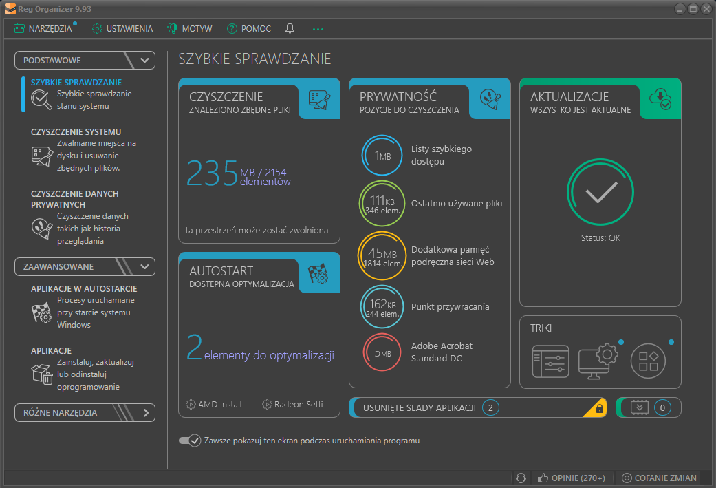Image resolution: width=716 pixels, height=488 pixels.
Task: Click Adobe Acrobat Standard DC label
Action: 442,352
